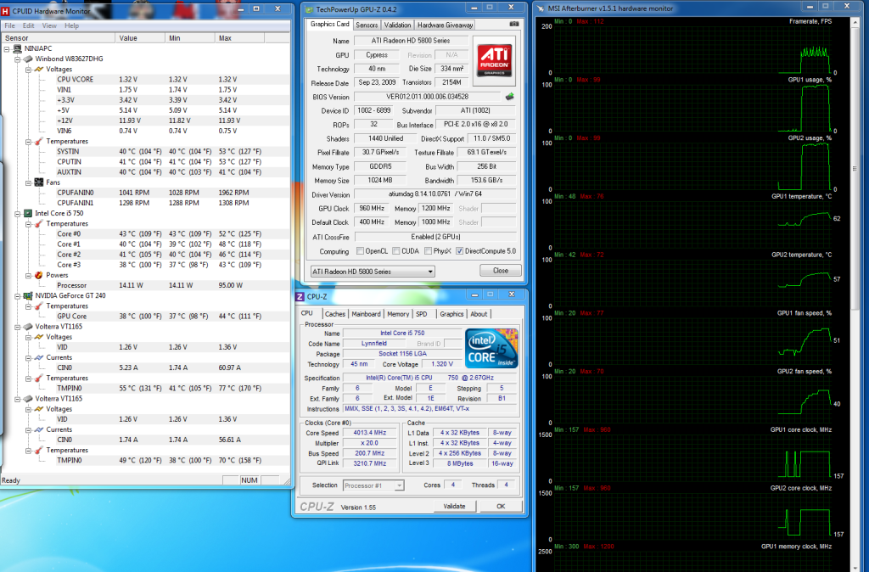This screenshot has width=869, height=572.
Task: Click the Core Speed value 4013.4 MHz
Action: pyautogui.click(x=370, y=433)
